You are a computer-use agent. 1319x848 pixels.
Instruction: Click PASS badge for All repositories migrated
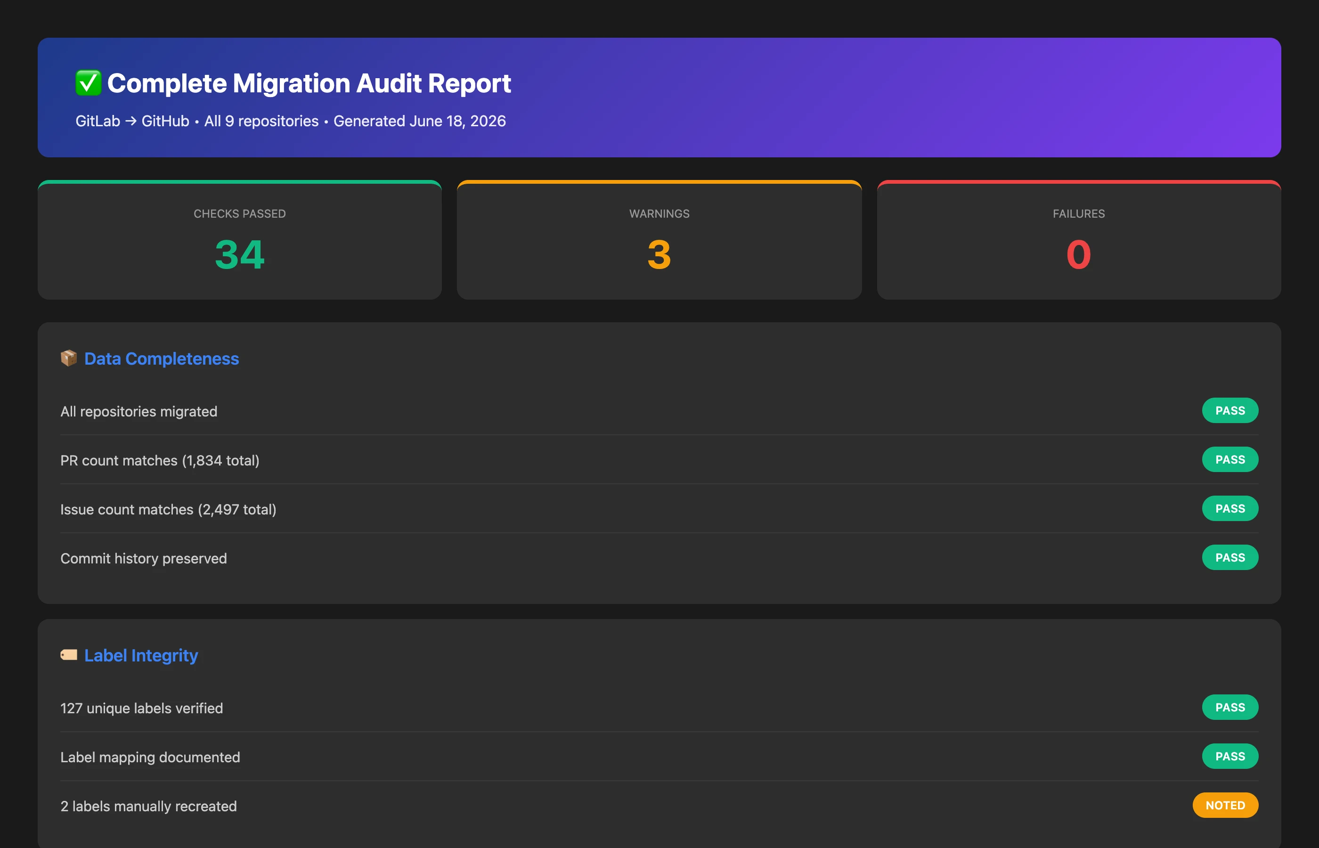coord(1230,410)
